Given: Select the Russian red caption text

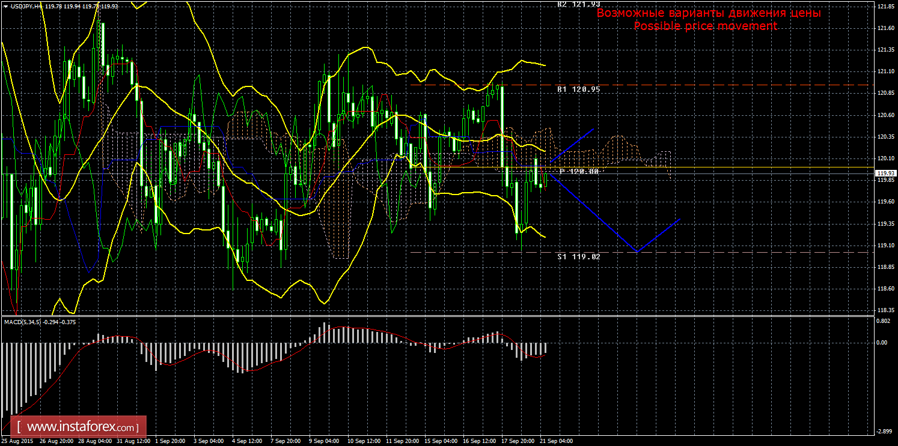Looking at the screenshot, I should (x=709, y=13).
